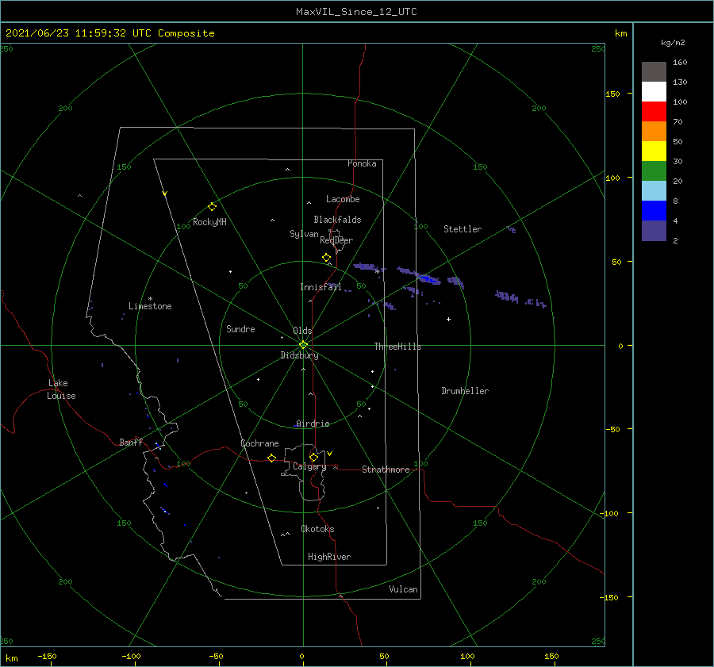Click the kg/m2 legend unit label
Image resolution: width=714 pixels, height=667 pixels.
pos(673,43)
